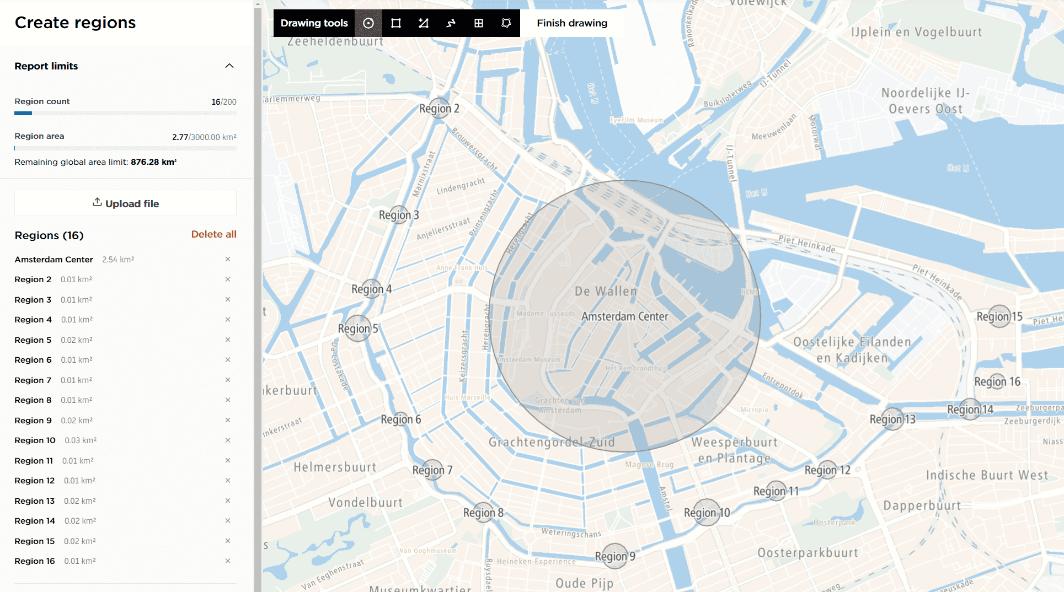This screenshot has height=592, width=1064.
Task: Activate the edit polygon vertices tool
Action: [x=506, y=23]
